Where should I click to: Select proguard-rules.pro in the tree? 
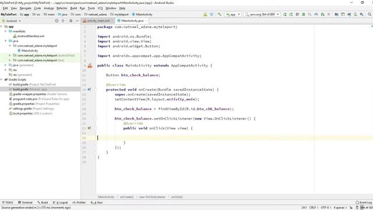(39, 99)
